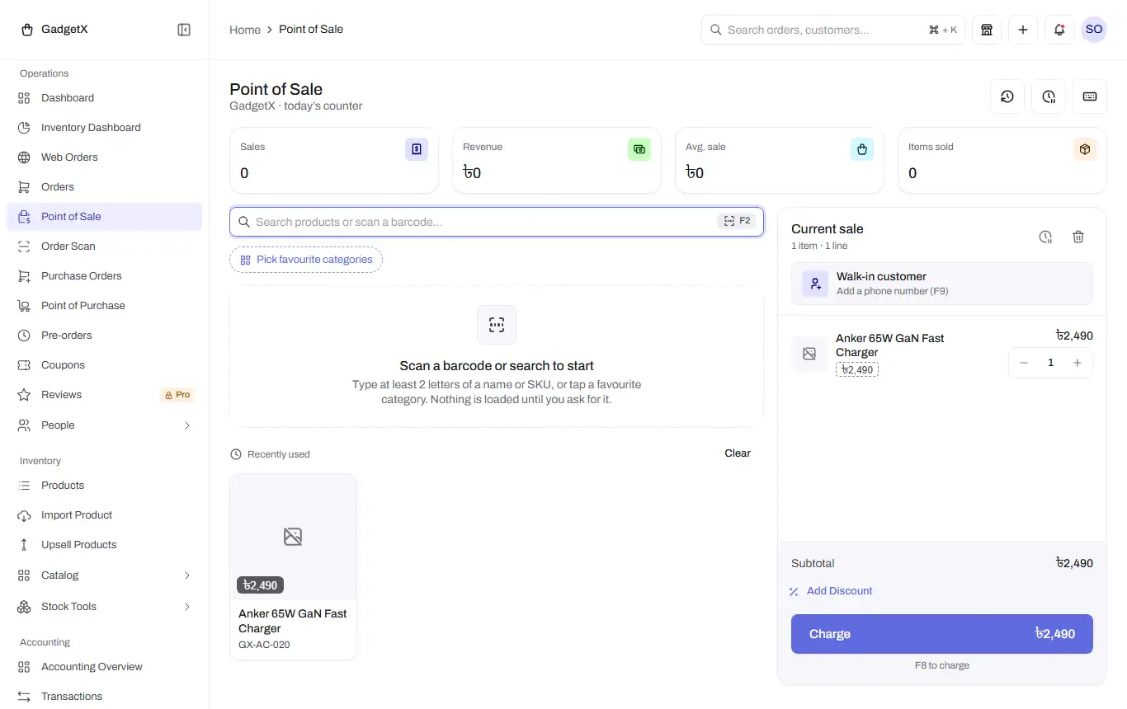Select Walk-in customer field
Screen dimensions: 1127x709
pos(942,284)
